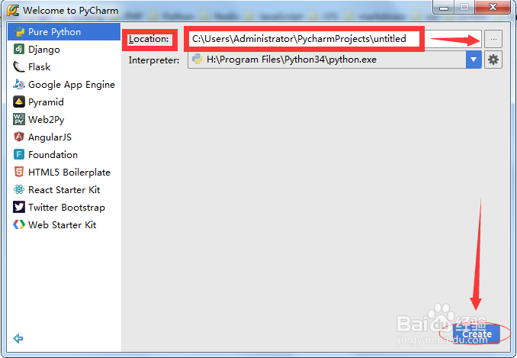This screenshot has height=358, width=517.
Task: Minimize the Welcome to PyCharm window
Action: pyautogui.click(x=444, y=8)
